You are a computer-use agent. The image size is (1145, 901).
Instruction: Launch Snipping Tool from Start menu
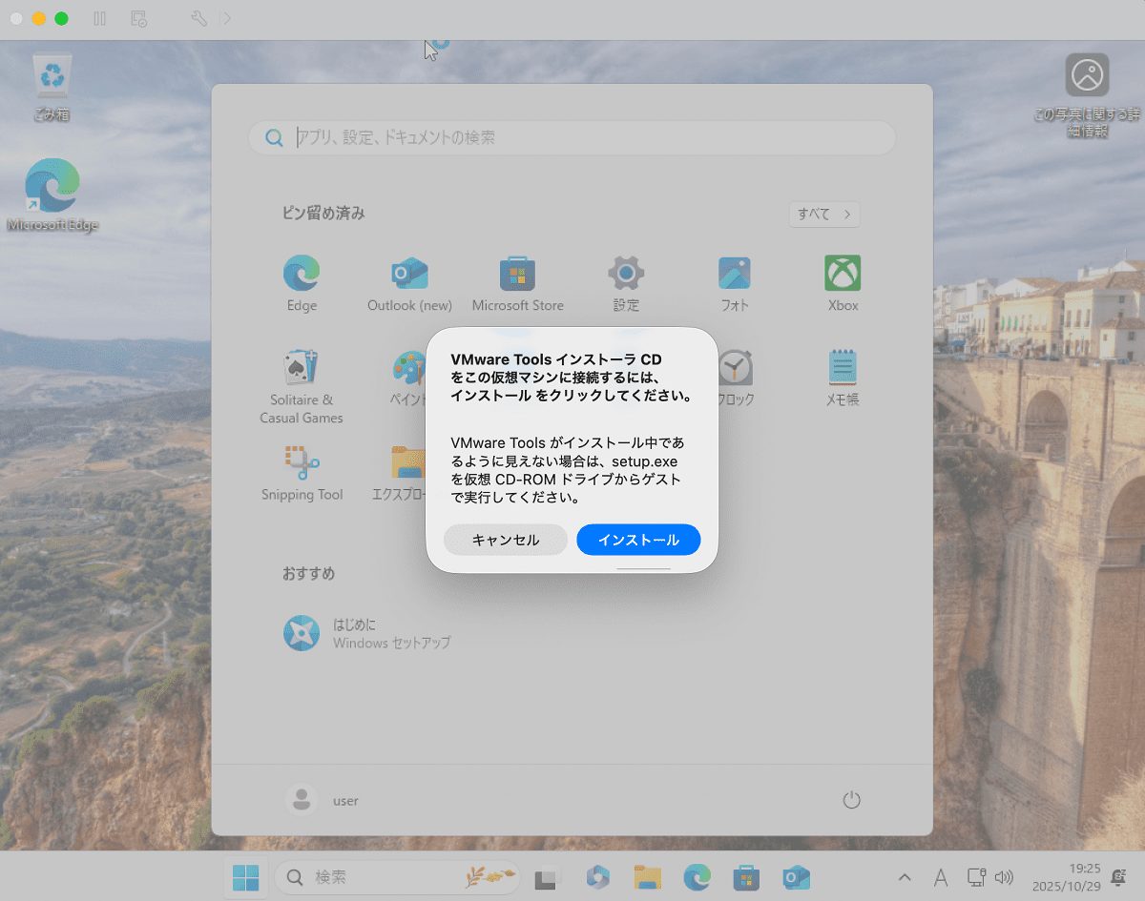[x=302, y=473]
